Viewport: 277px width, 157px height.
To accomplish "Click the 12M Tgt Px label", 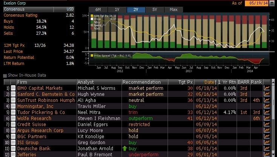I will [x=14, y=45].
